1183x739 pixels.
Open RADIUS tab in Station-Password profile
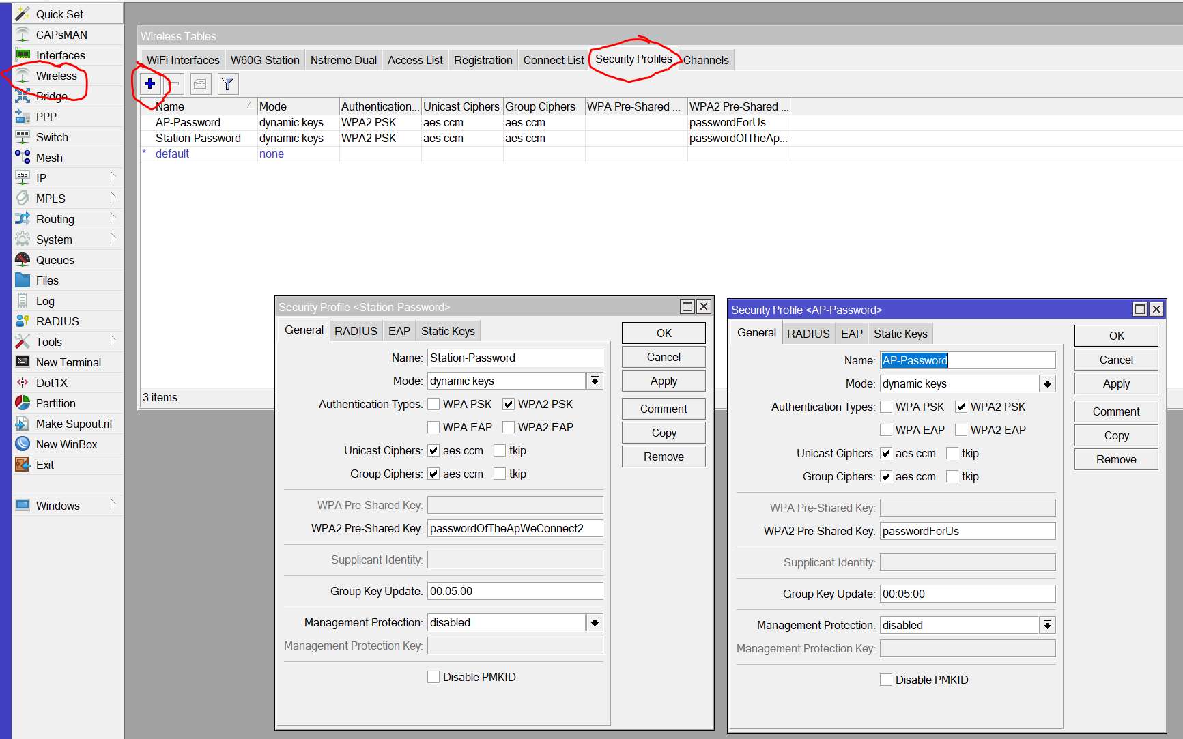click(x=356, y=331)
